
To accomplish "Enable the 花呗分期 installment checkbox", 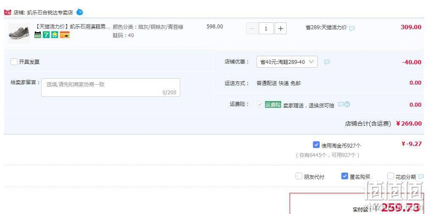I will tap(391, 176).
